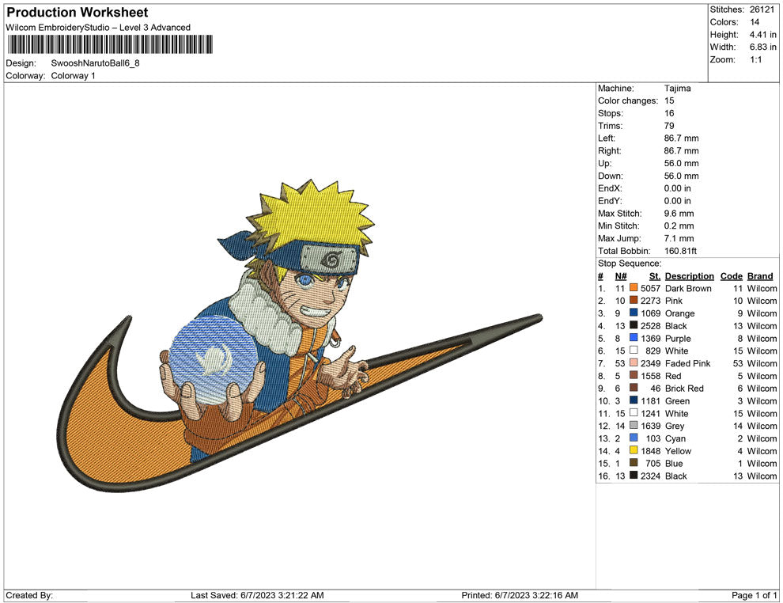Choose the Faded Pink color swatch
The image size is (783, 603).
(634, 362)
